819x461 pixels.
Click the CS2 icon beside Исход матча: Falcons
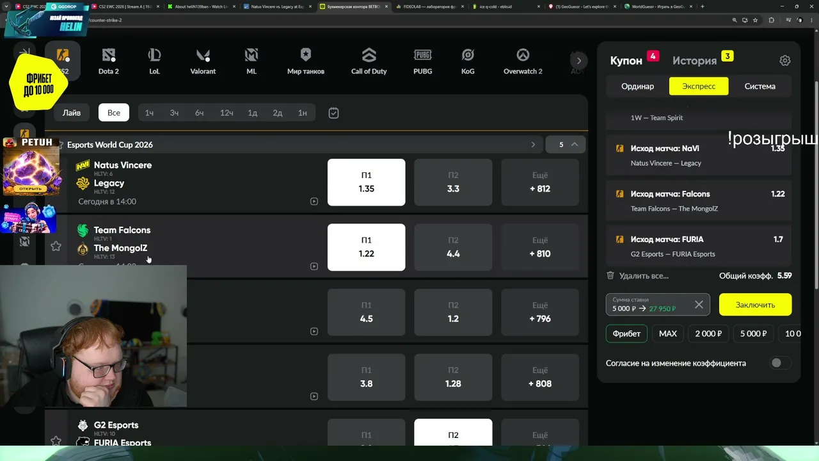point(619,194)
